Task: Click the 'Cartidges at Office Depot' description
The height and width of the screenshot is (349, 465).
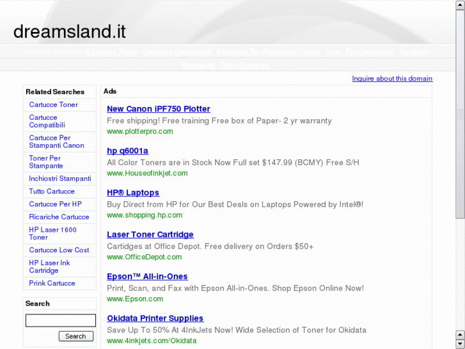Action: 210,247
